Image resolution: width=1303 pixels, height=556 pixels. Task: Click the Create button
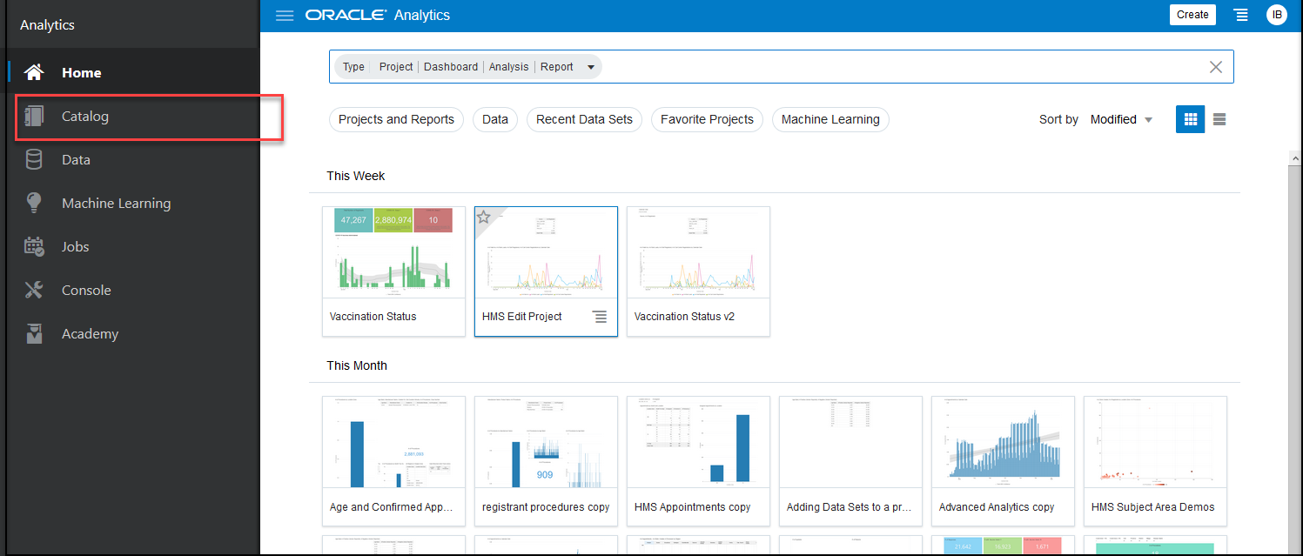tap(1192, 15)
